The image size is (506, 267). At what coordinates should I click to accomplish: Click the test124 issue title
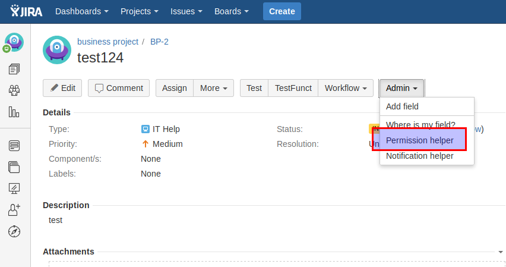(x=100, y=58)
